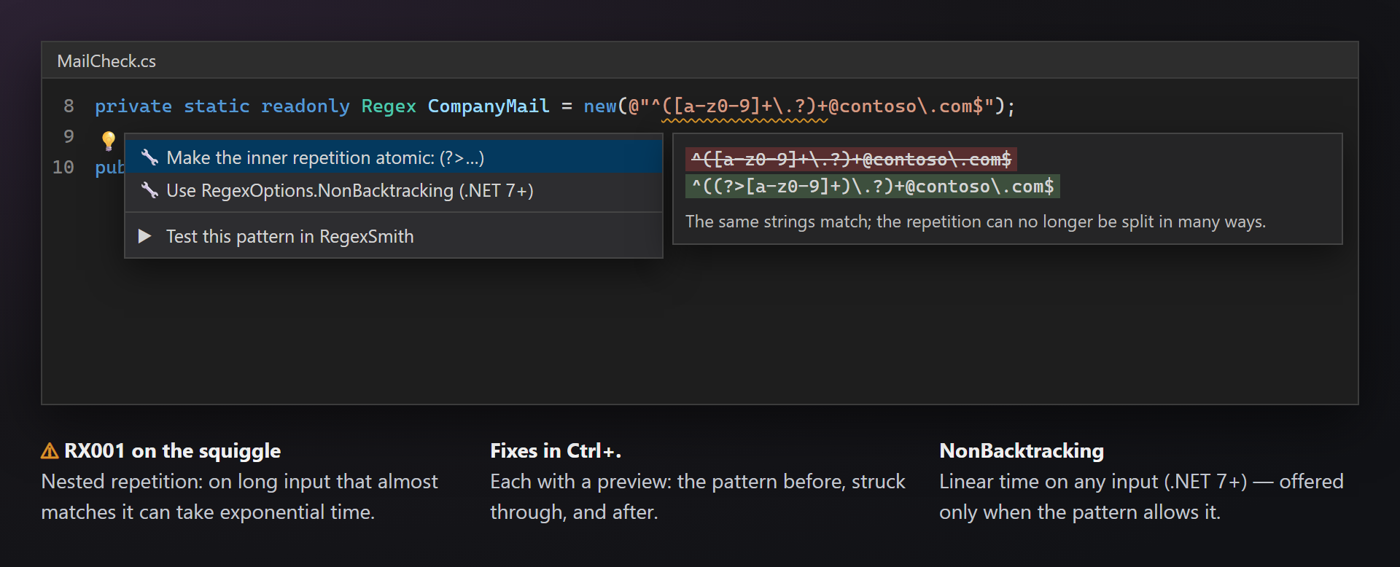Click the RX001 warning triangle icon
Screen dimensions: 1400x567
click(50, 451)
